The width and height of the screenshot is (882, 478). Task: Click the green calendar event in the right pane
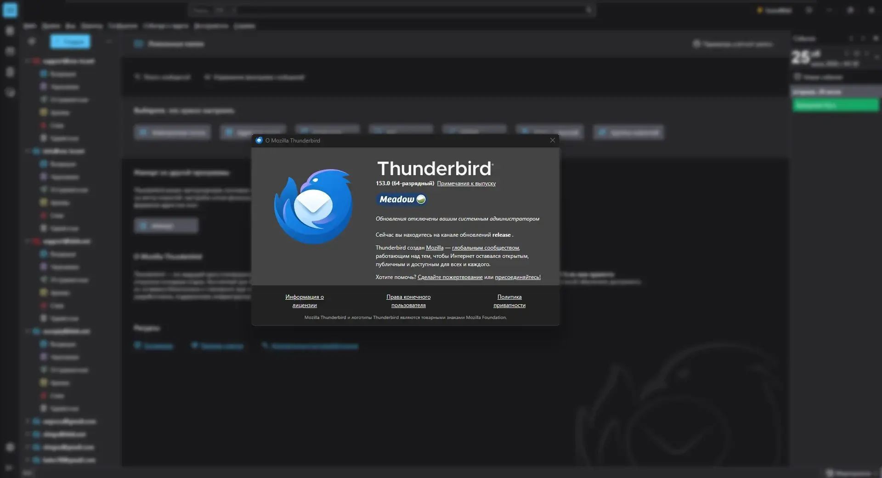pos(836,105)
